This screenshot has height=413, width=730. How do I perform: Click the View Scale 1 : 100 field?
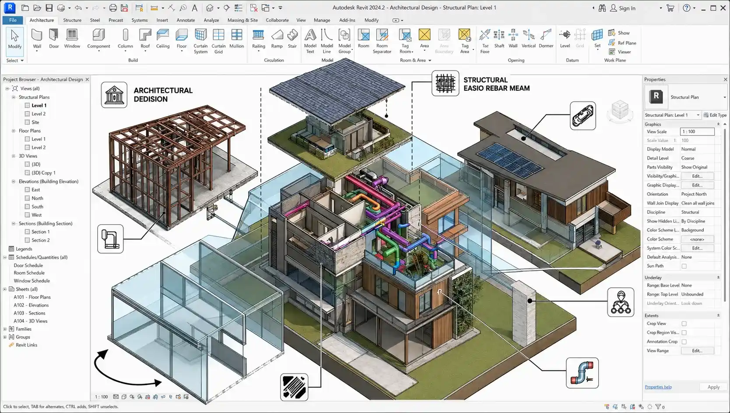697,131
